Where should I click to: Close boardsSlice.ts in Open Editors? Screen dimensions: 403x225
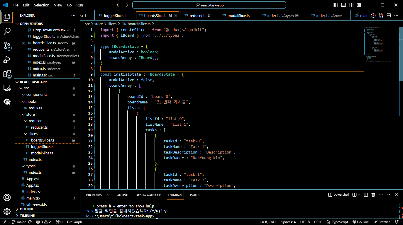click(x=23, y=43)
